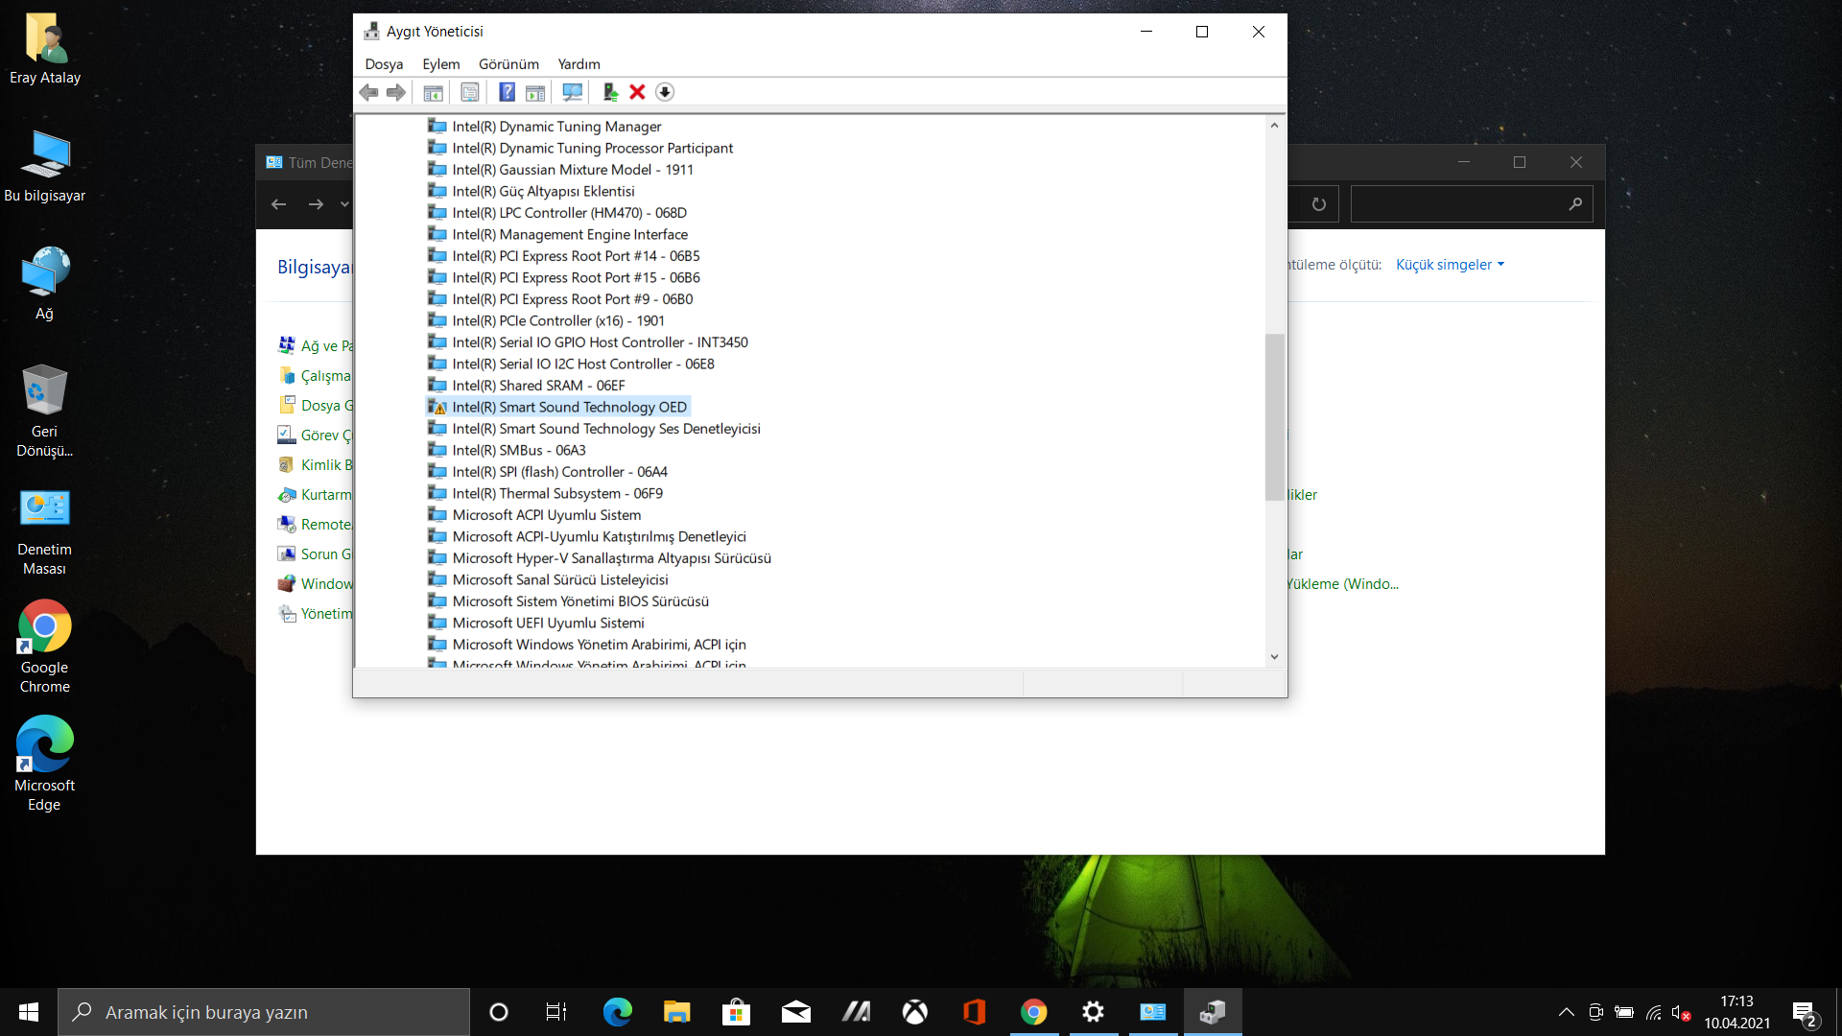
Task: Open the Eylem menu
Action: point(440,64)
